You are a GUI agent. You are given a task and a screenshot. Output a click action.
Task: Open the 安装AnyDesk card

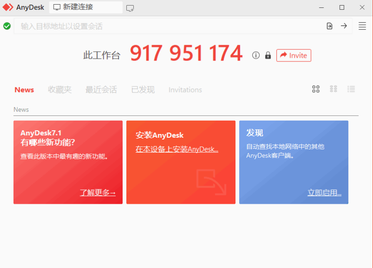(181, 162)
